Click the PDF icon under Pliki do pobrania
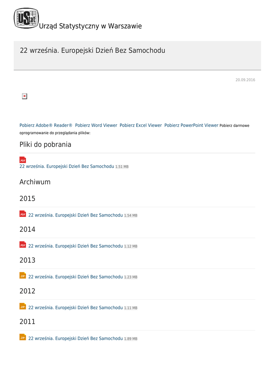The width and height of the screenshot is (275, 389). [23, 160]
